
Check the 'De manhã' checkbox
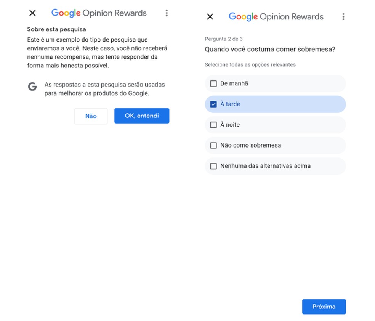point(213,83)
